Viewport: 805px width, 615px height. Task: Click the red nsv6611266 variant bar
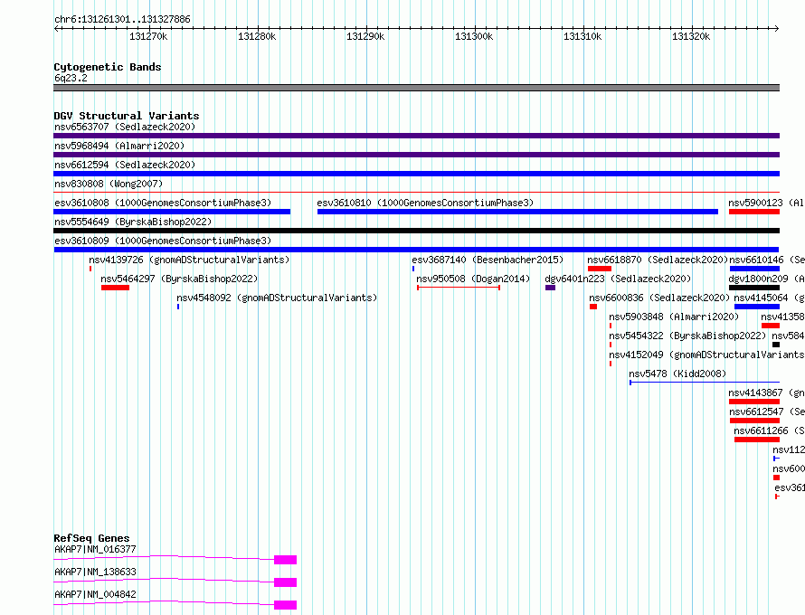[757, 440]
